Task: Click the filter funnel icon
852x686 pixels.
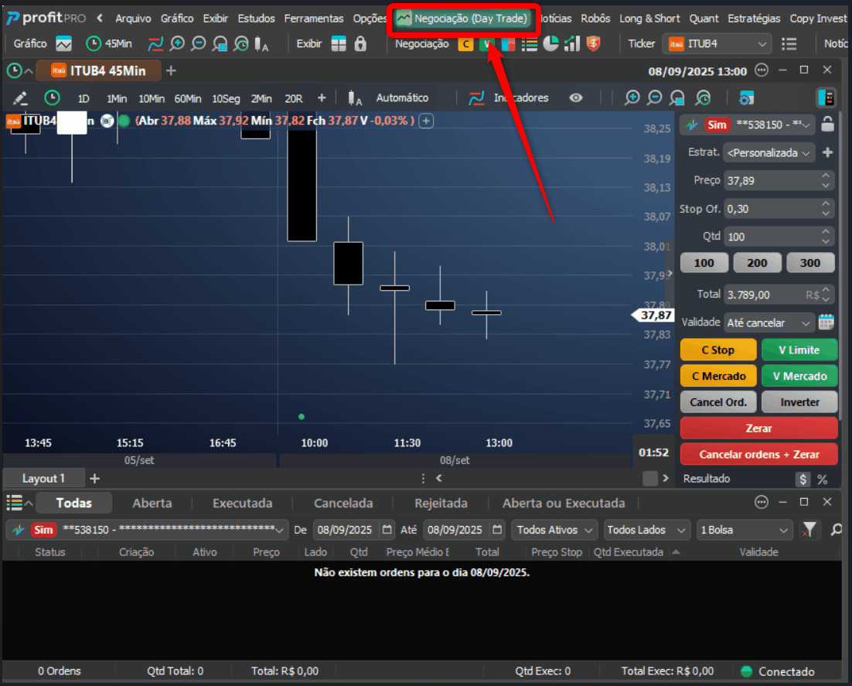Action: pos(809,530)
